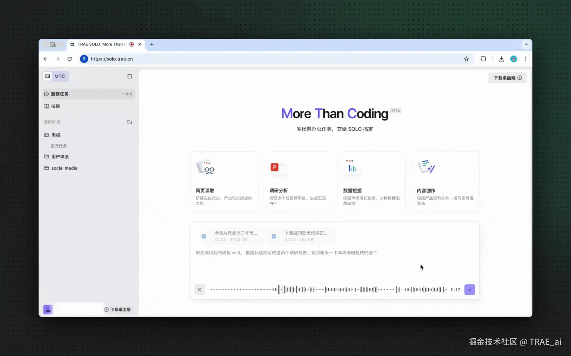Select the 调研分析 card

pyautogui.click(x=298, y=181)
